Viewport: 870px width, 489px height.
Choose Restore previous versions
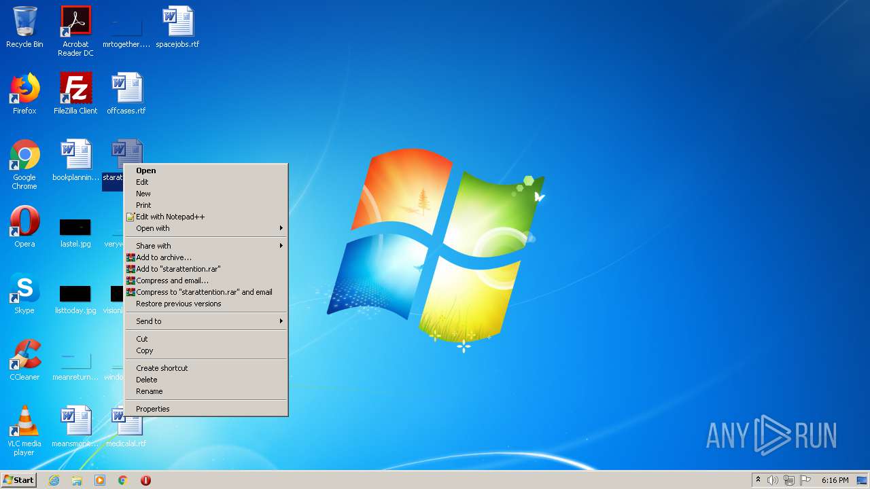[206, 304]
